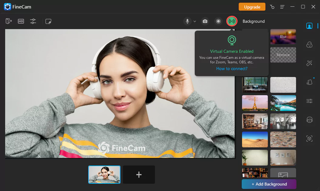Choose the office desk background
The width and height of the screenshot is (320, 191).
click(255, 85)
